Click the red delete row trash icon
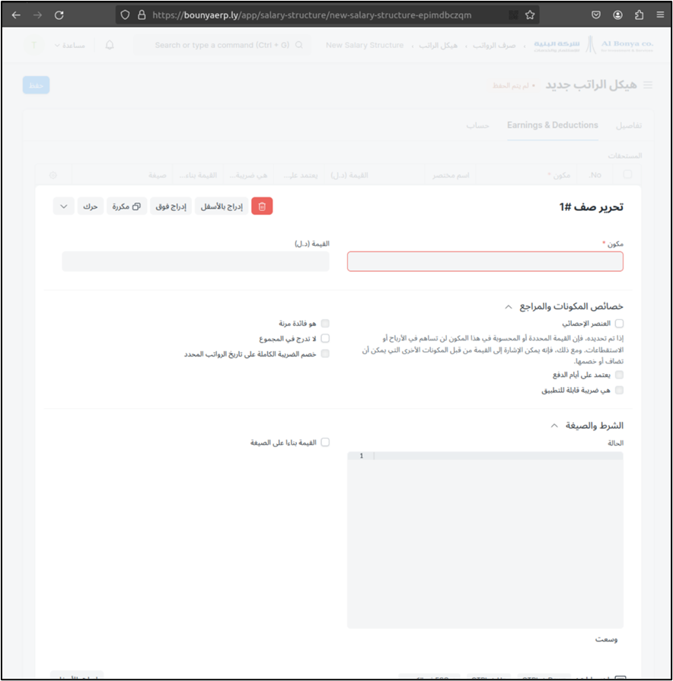The height and width of the screenshot is (681, 673). coord(262,206)
